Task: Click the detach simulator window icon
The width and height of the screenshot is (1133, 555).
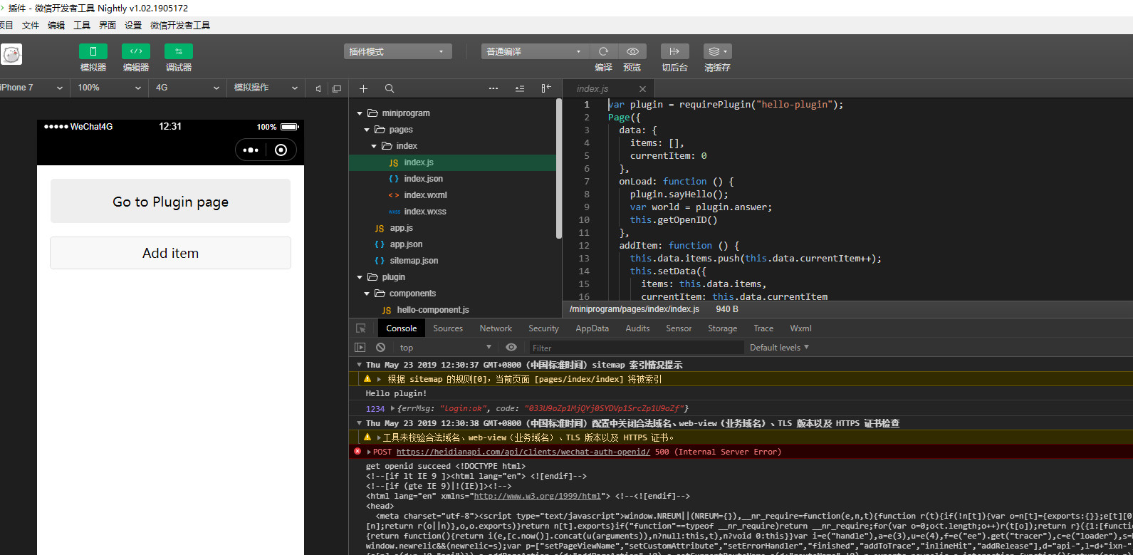Action: [337, 88]
